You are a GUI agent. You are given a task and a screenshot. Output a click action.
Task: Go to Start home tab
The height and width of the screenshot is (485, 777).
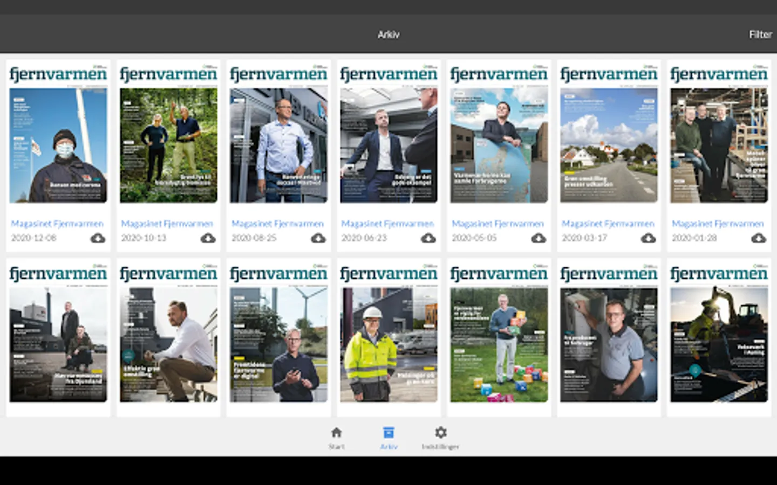[336, 438]
